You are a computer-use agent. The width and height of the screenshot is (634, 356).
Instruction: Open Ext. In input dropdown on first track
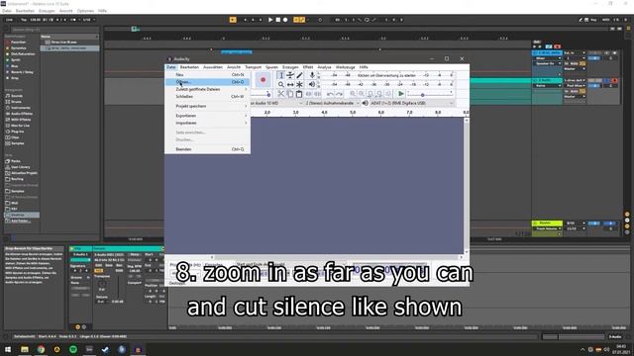575,52
